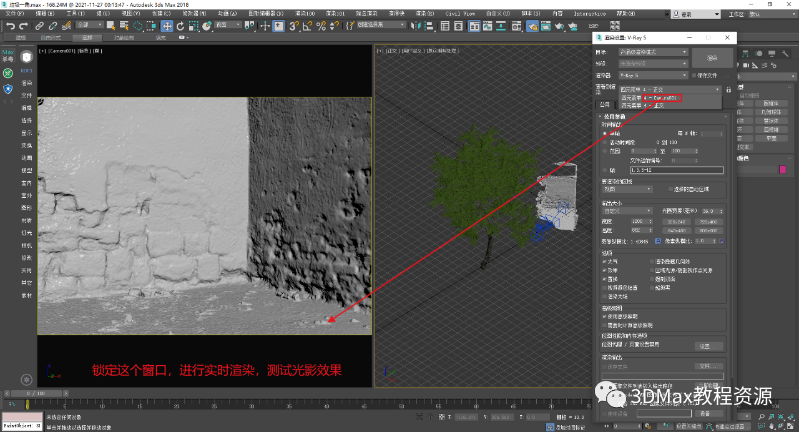
Task: Click the Select and Link chain icon
Action: coord(39,26)
